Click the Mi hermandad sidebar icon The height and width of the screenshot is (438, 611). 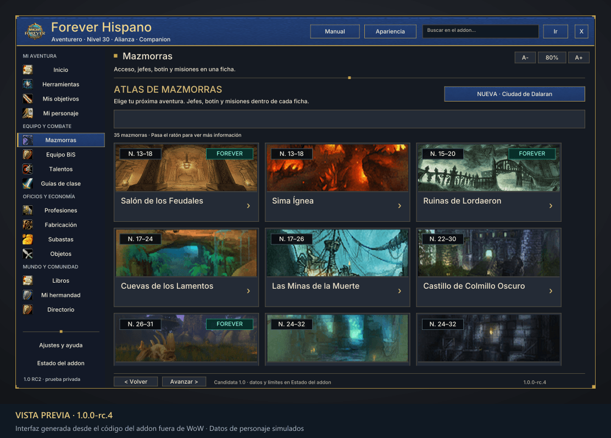coord(27,295)
